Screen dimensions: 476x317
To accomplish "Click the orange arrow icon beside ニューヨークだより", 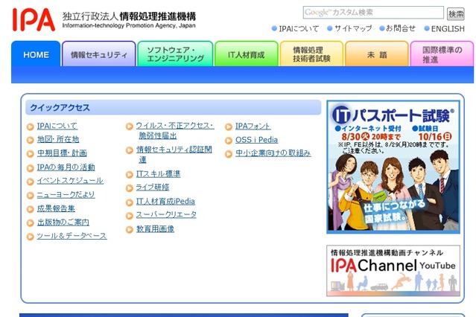I will click(x=31, y=196).
